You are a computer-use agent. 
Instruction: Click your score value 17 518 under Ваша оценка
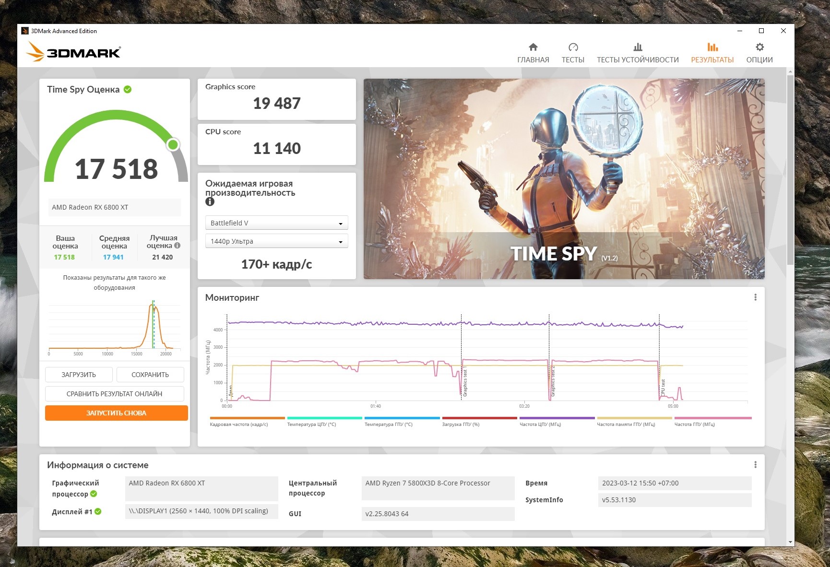[64, 257]
